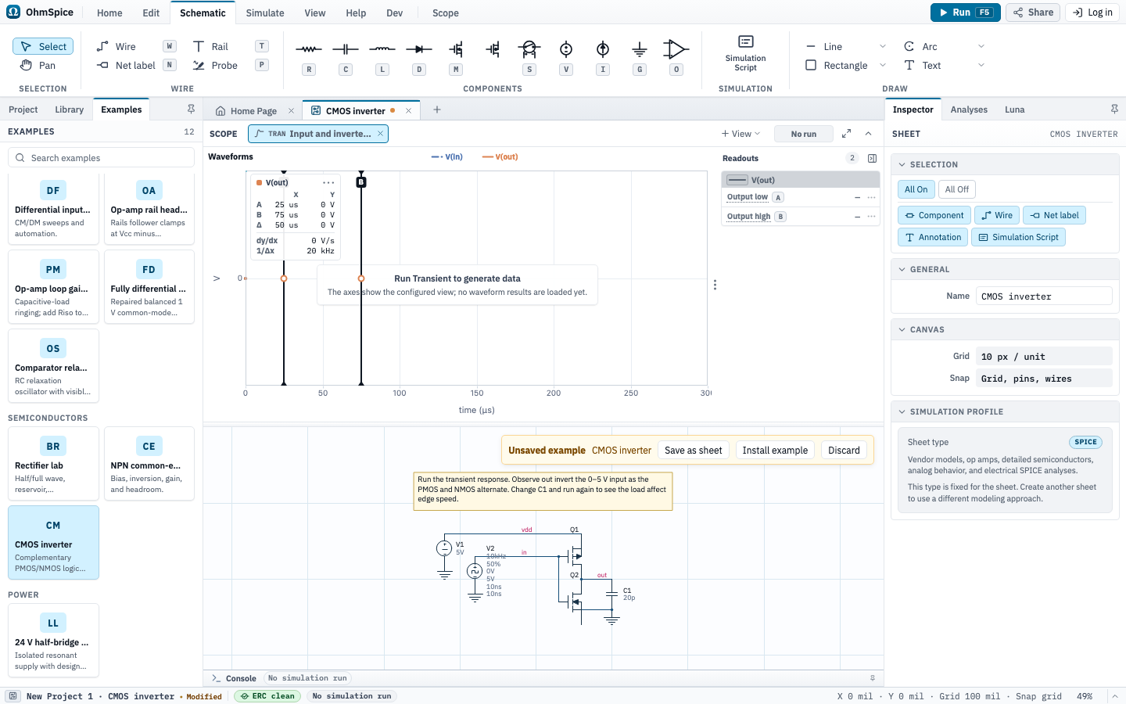The height and width of the screenshot is (704, 1126).
Task: Toggle the Simulation Script selection filter
Action: pos(1018,237)
